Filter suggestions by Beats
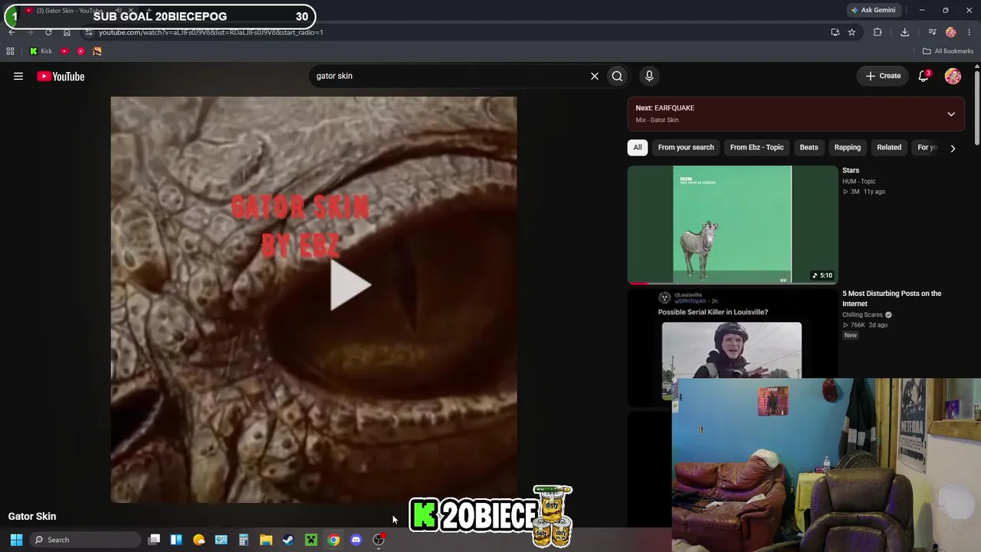The image size is (981, 552). pos(809,147)
